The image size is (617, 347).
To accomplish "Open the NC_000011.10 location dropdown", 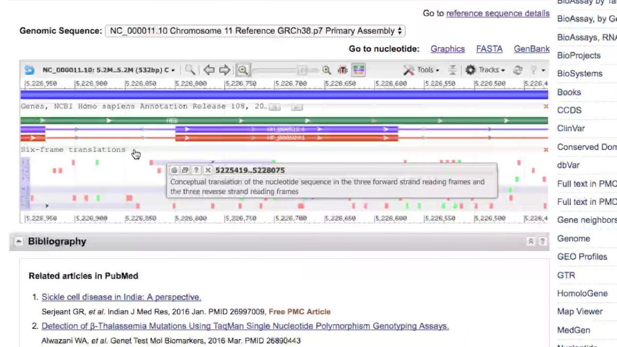I will click(x=108, y=70).
